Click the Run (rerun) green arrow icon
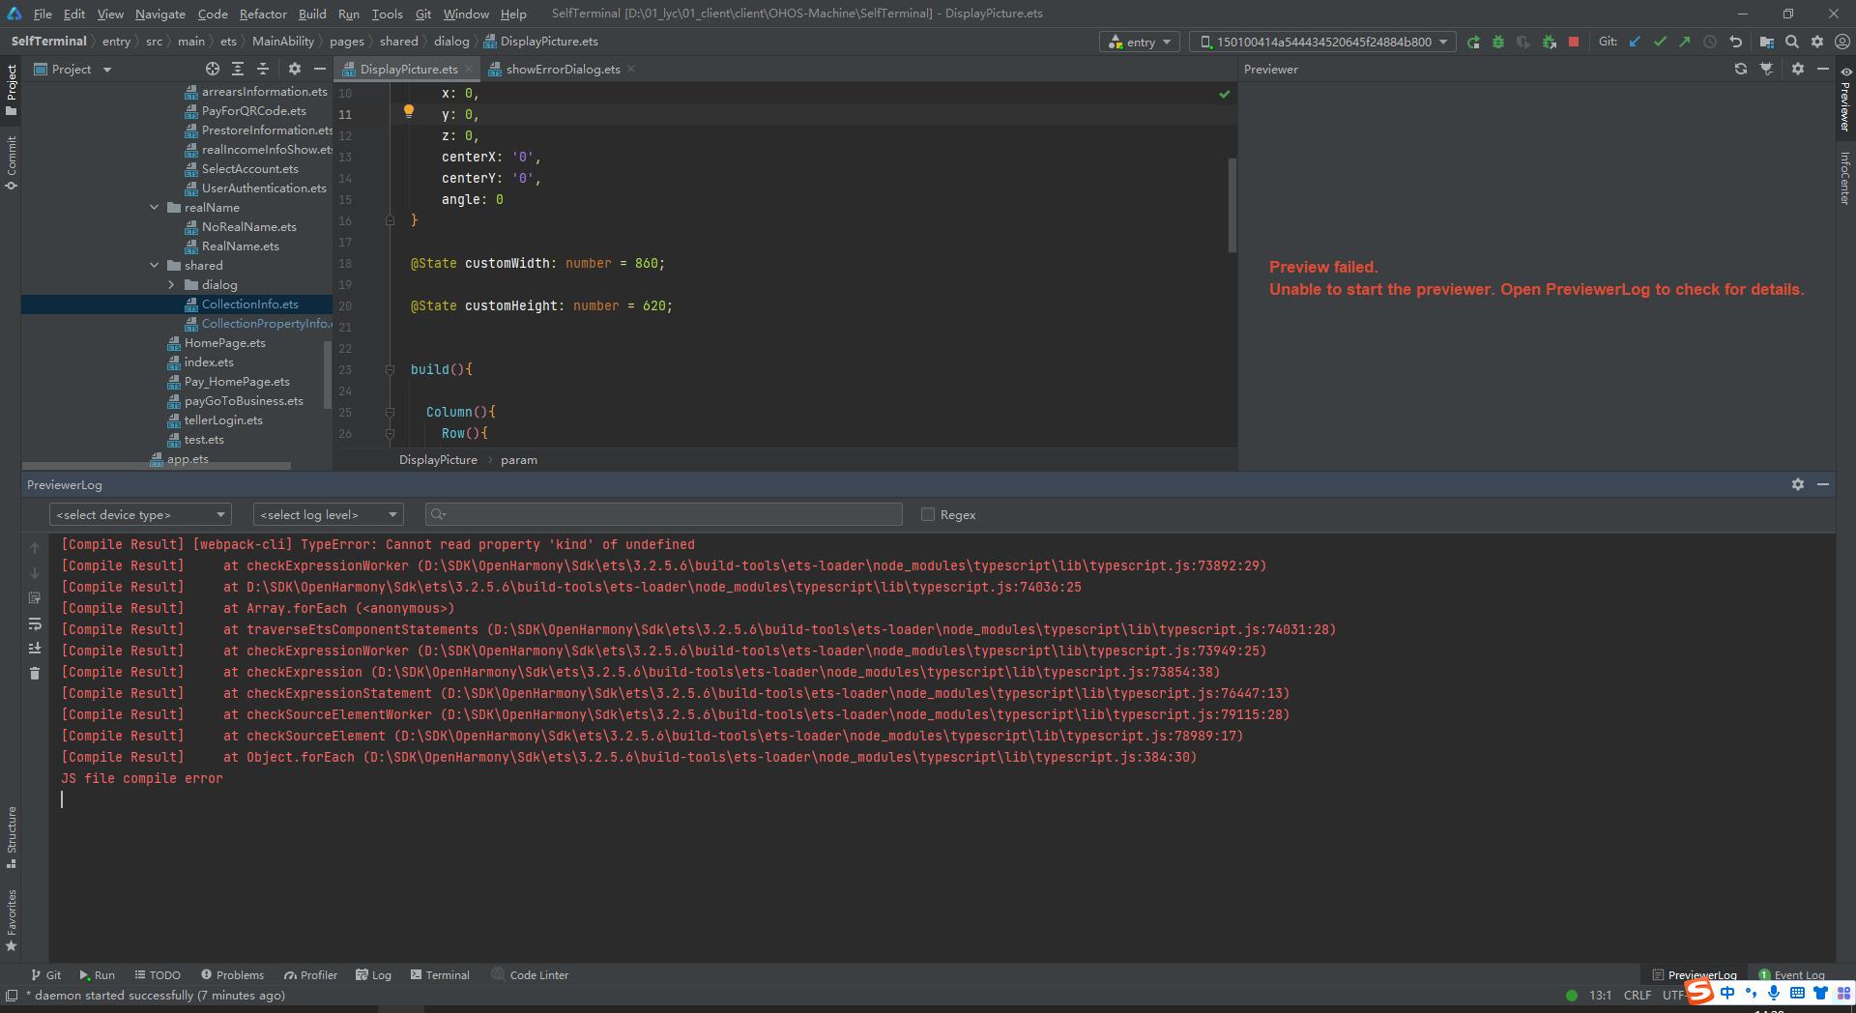Viewport: 1856px width, 1013px height. click(1473, 42)
